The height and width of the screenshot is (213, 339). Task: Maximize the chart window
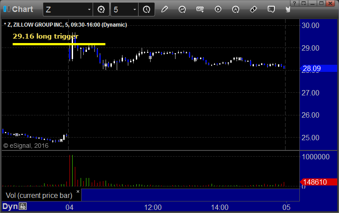pos(322,3)
